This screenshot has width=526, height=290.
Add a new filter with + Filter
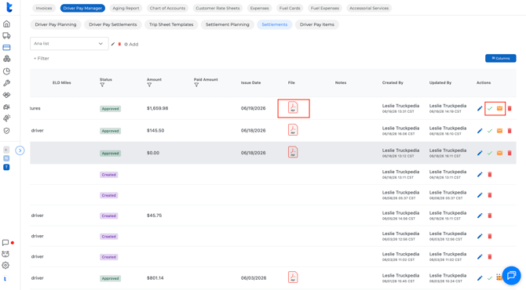[42, 58]
